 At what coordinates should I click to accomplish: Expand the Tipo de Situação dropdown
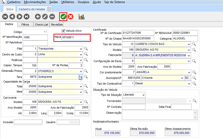coord(143,95)
